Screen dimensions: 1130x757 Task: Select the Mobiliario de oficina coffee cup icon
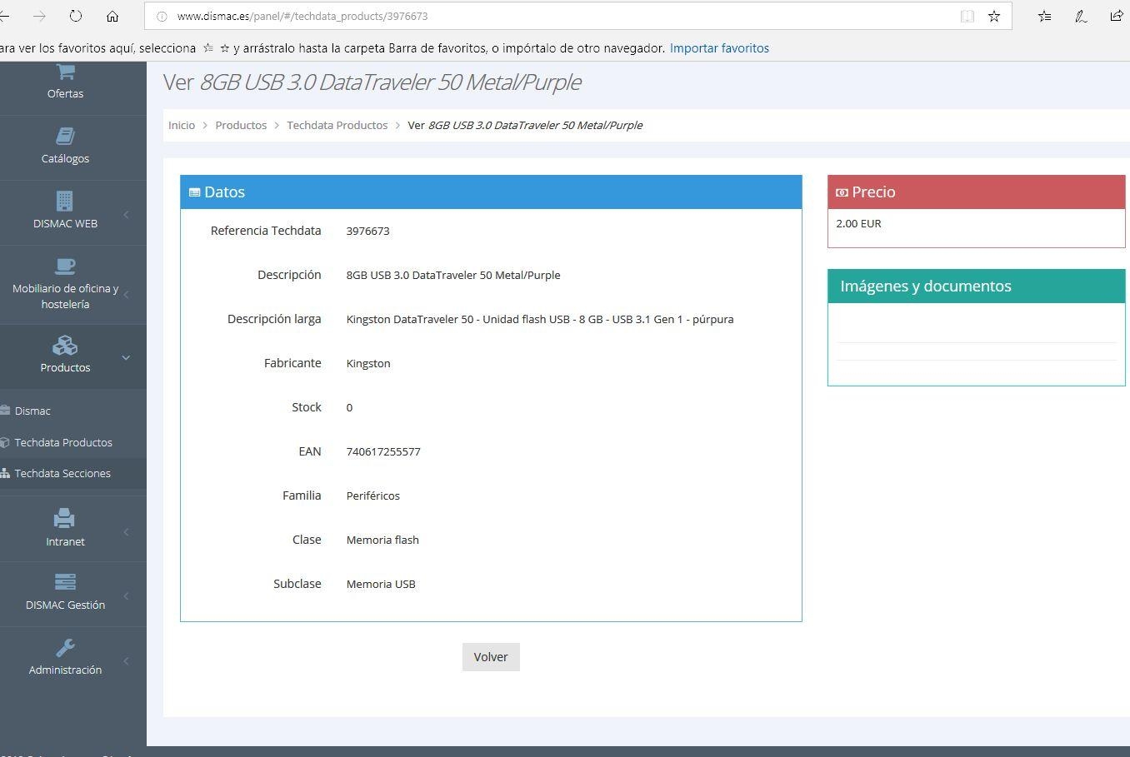point(65,266)
